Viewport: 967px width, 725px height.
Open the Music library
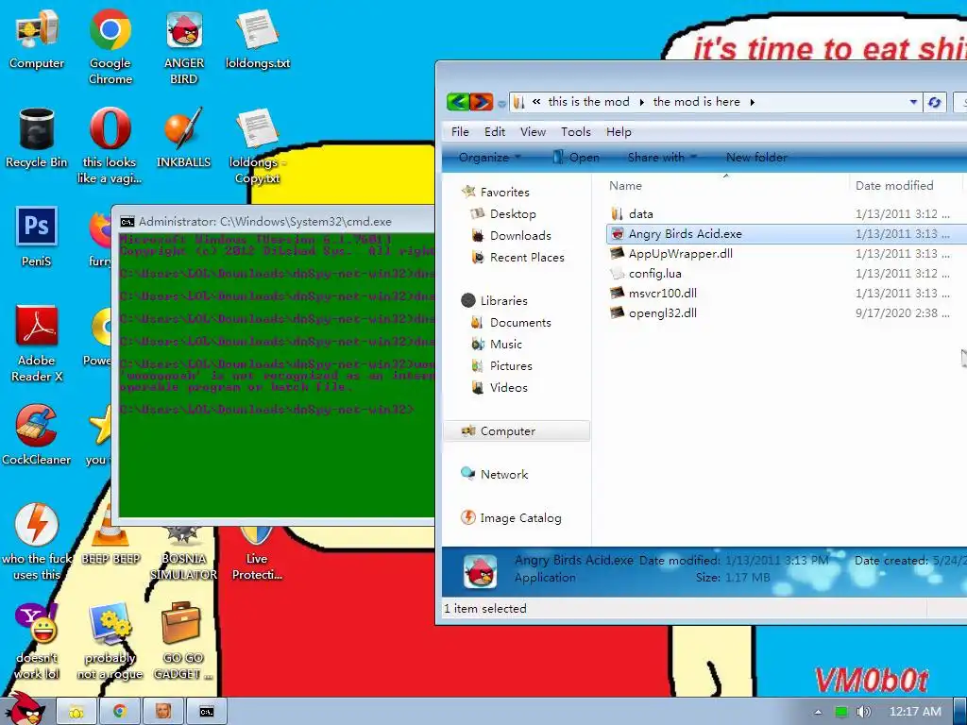[x=497, y=344]
